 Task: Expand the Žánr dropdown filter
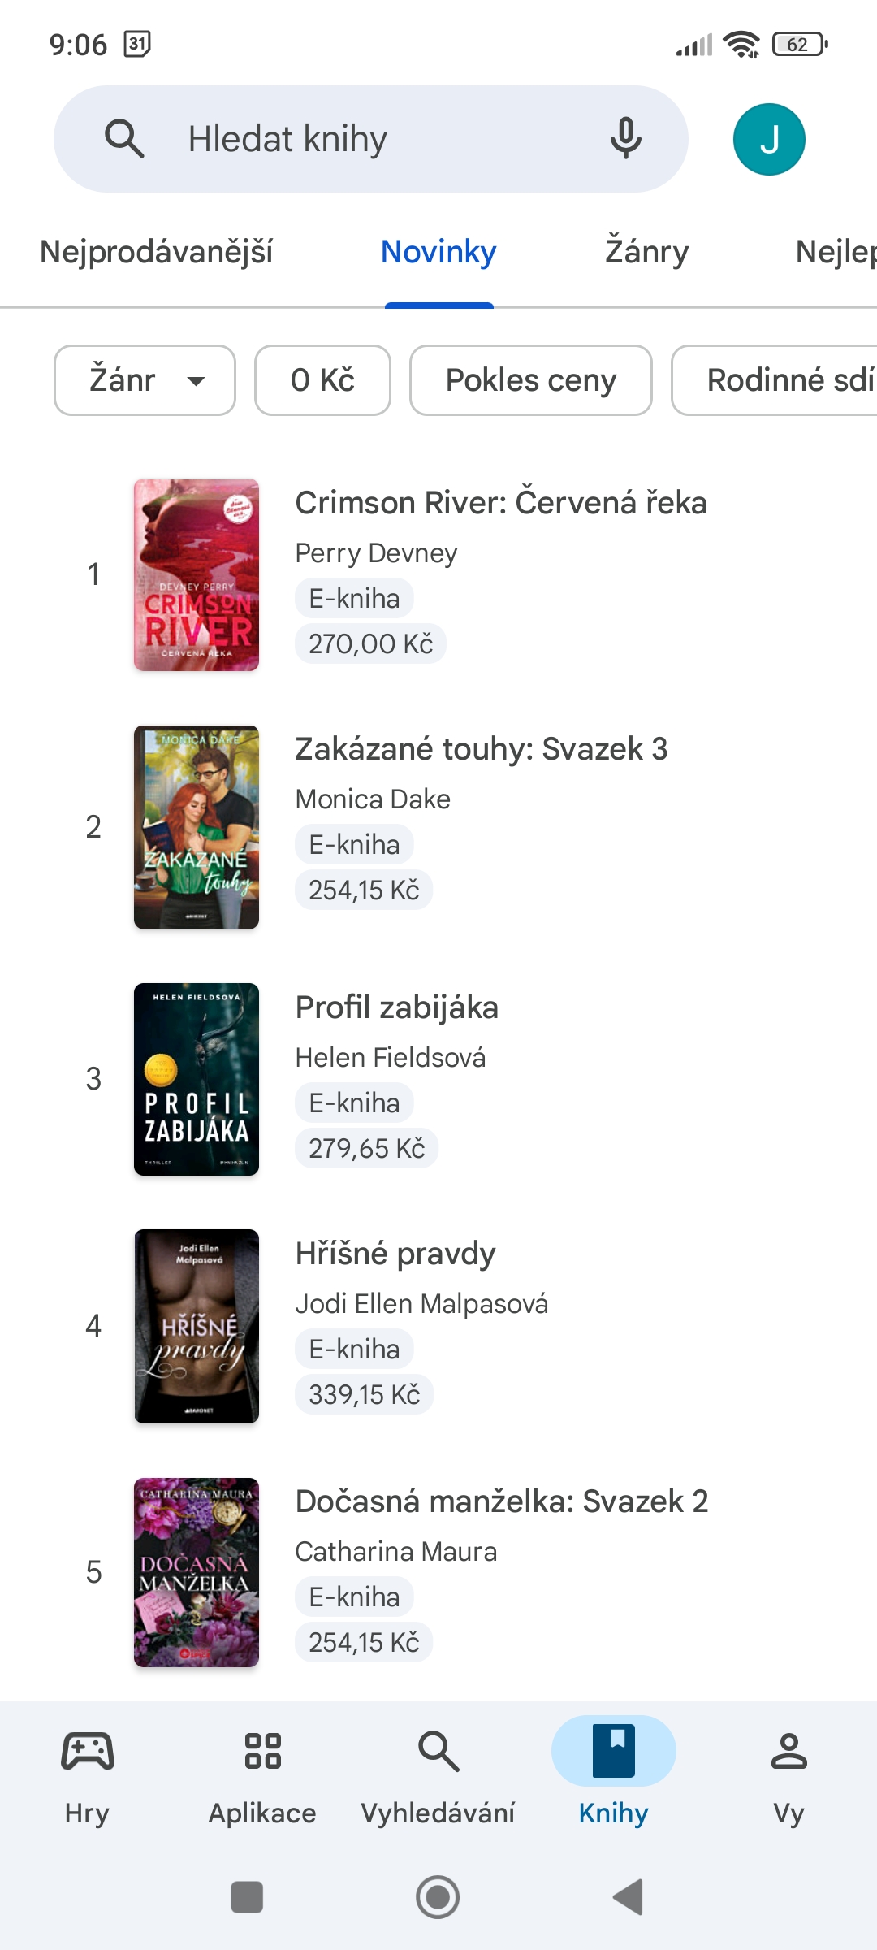tap(145, 380)
